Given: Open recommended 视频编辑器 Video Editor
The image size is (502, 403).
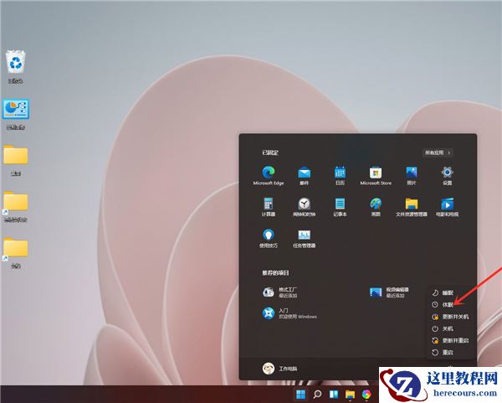Looking at the screenshot, I should [389, 292].
